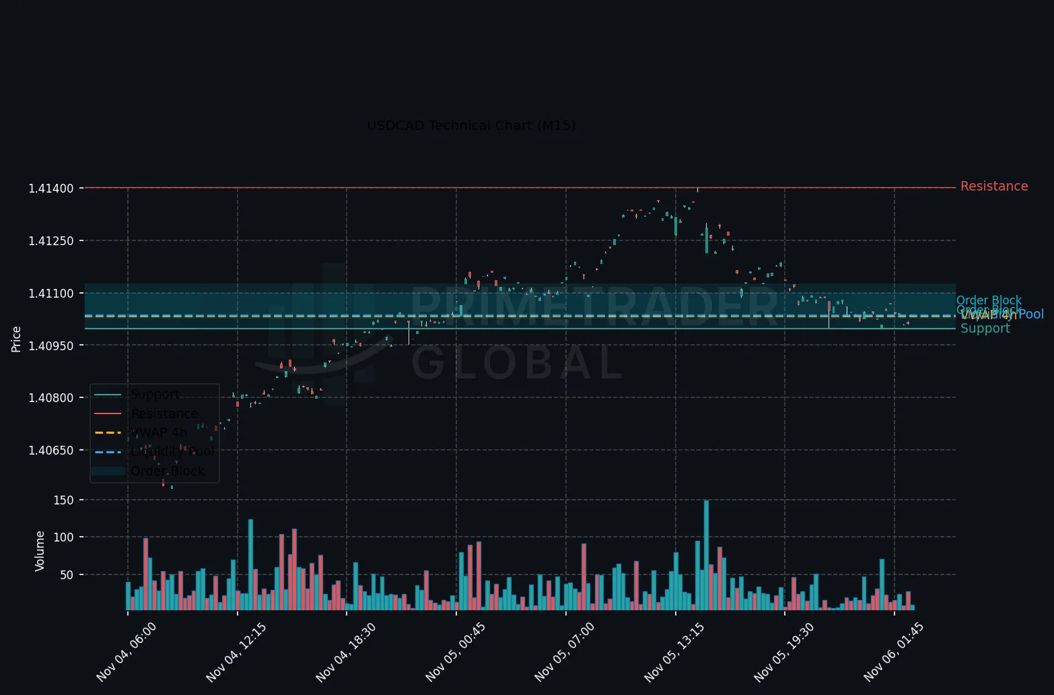Click the tallest volume bar near 150
This screenshot has width=1054, height=695.
[706, 555]
